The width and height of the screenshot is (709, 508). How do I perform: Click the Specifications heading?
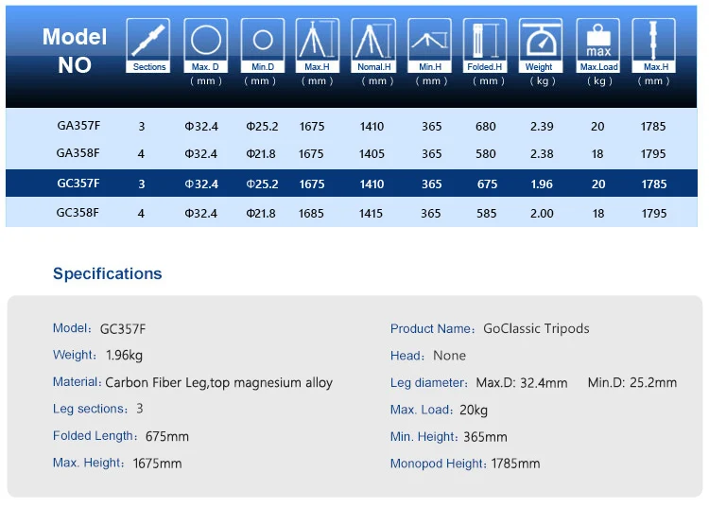pos(107,273)
